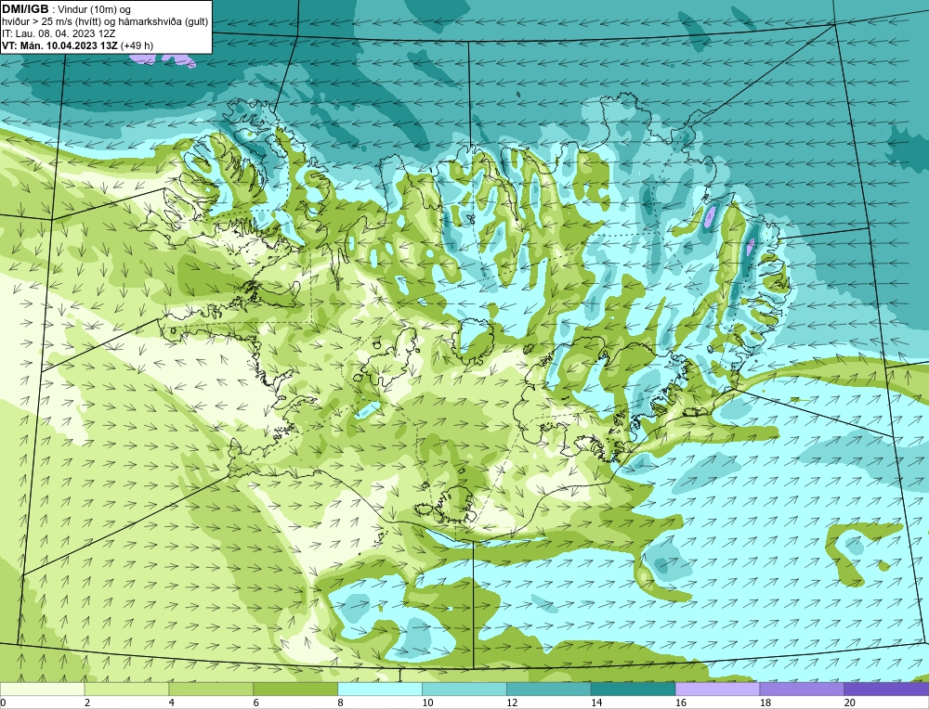
Task: Click the legend label '10'
Action: (427, 703)
